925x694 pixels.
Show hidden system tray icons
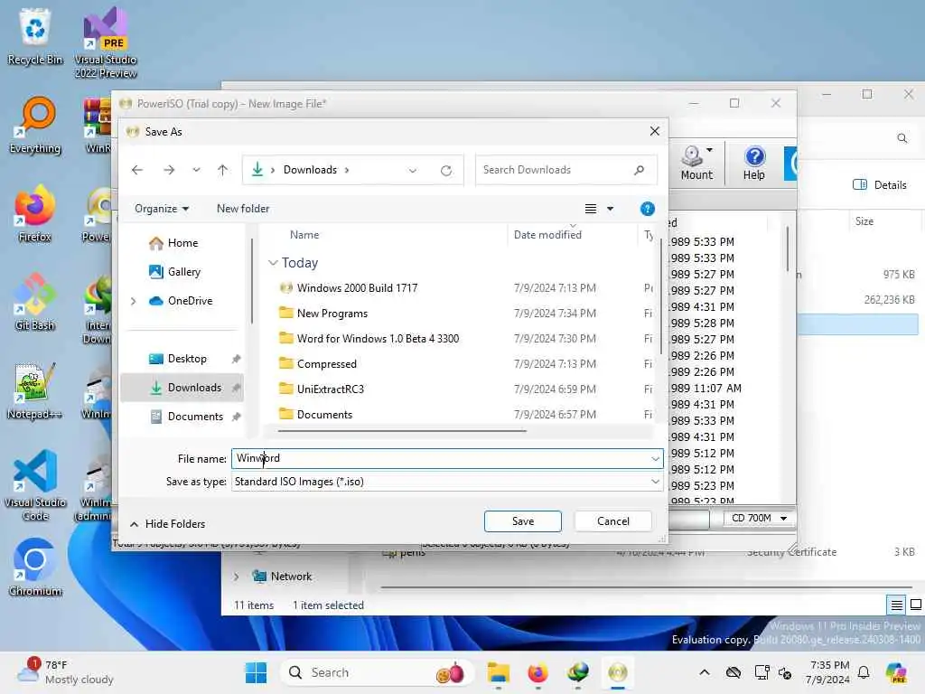point(705,672)
